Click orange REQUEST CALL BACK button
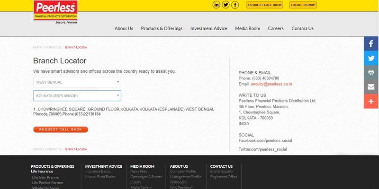 61,129
